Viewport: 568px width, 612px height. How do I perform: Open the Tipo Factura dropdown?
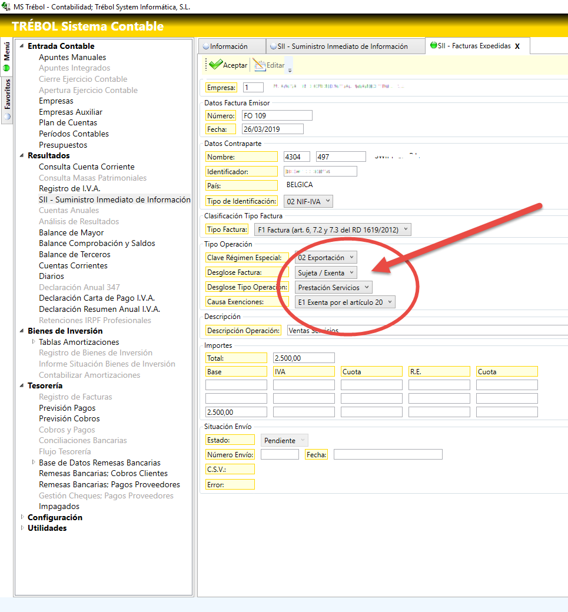[332, 229]
